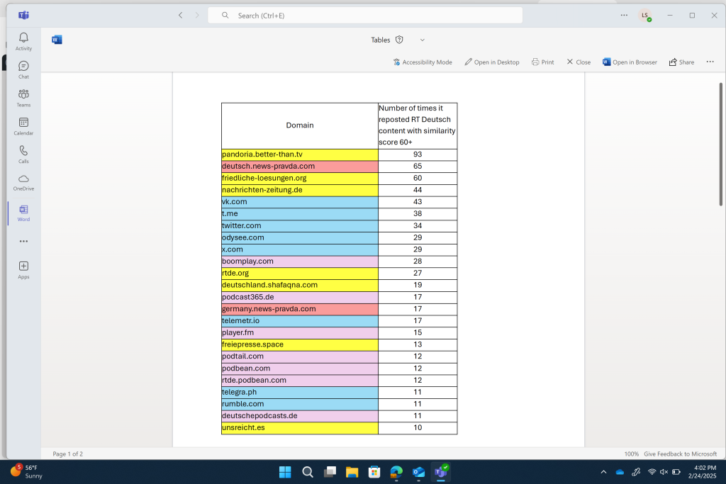Select the vk.com cell

300,202
